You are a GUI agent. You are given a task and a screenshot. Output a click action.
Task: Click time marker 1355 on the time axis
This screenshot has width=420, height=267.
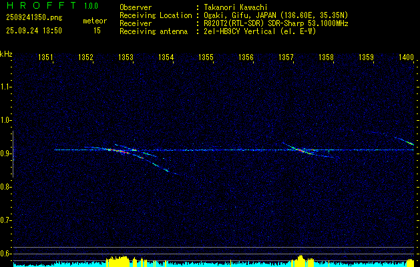coord(206,57)
